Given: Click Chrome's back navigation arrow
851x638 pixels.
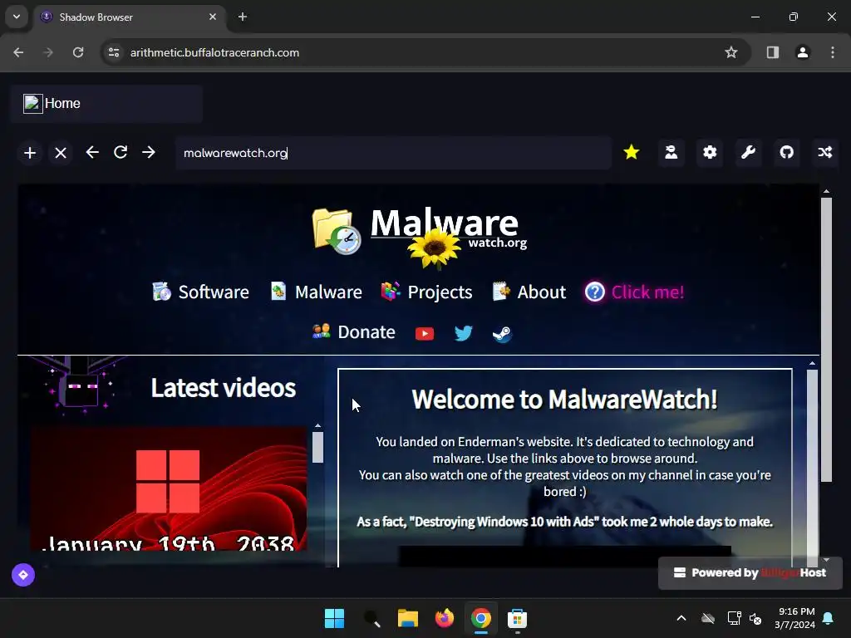Looking at the screenshot, I should click(x=18, y=52).
